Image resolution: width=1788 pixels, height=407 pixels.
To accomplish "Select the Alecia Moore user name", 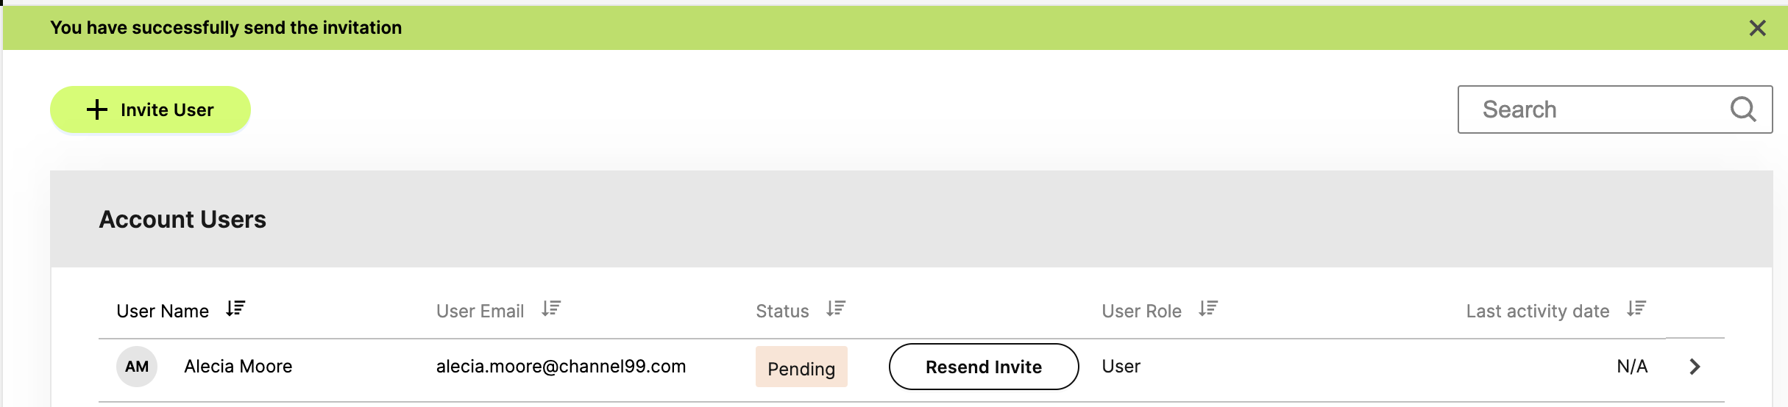I will pos(238,366).
